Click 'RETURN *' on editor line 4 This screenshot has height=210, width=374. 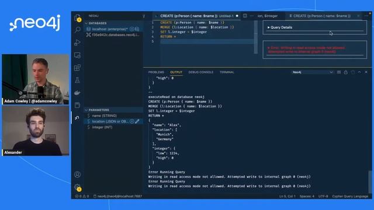(168, 37)
